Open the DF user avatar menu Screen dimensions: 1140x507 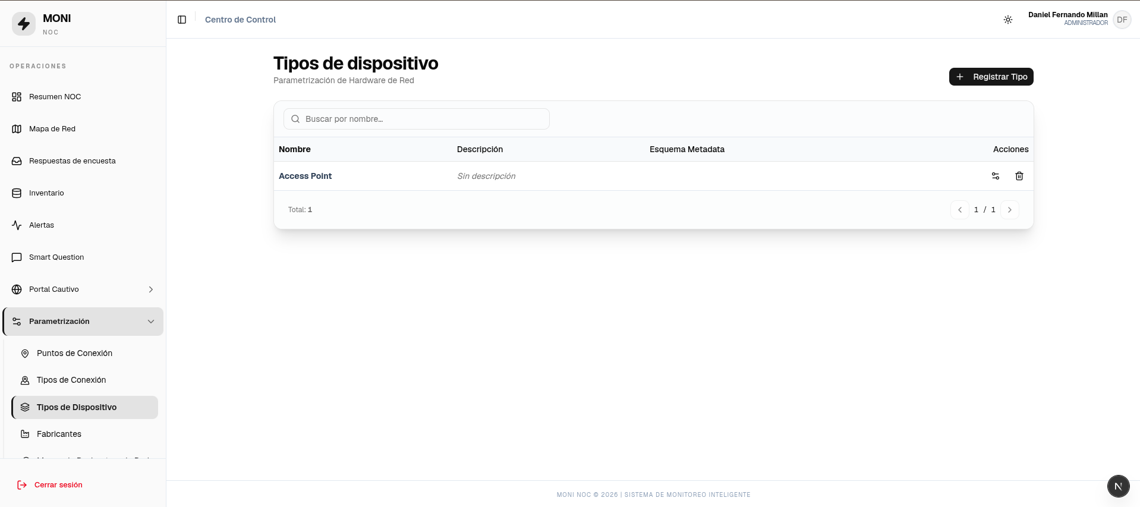coord(1122,20)
